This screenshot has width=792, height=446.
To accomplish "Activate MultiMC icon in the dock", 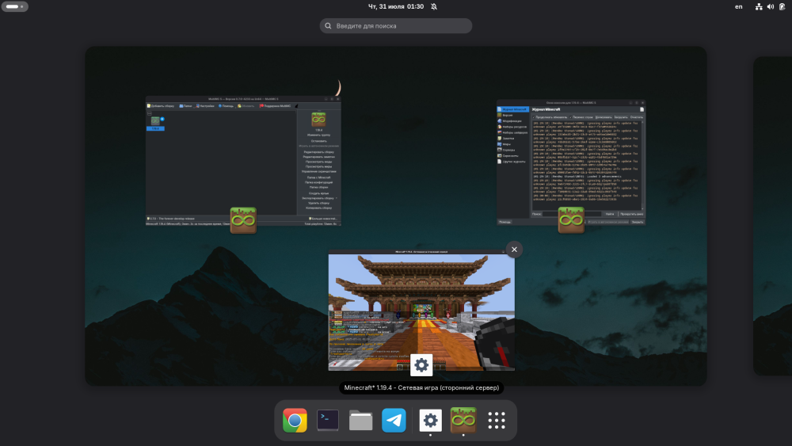I will pos(463,420).
